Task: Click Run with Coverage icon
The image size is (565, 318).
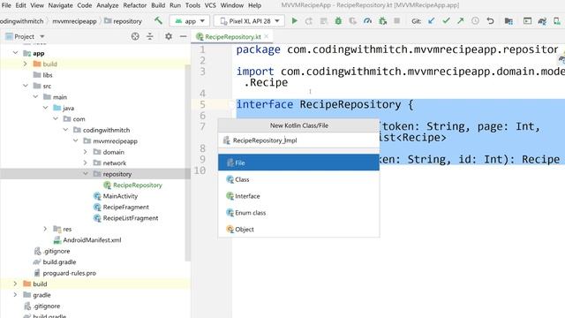Action: (x=353, y=21)
